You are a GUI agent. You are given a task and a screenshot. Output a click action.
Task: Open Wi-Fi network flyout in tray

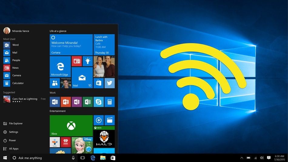pos(255,158)
